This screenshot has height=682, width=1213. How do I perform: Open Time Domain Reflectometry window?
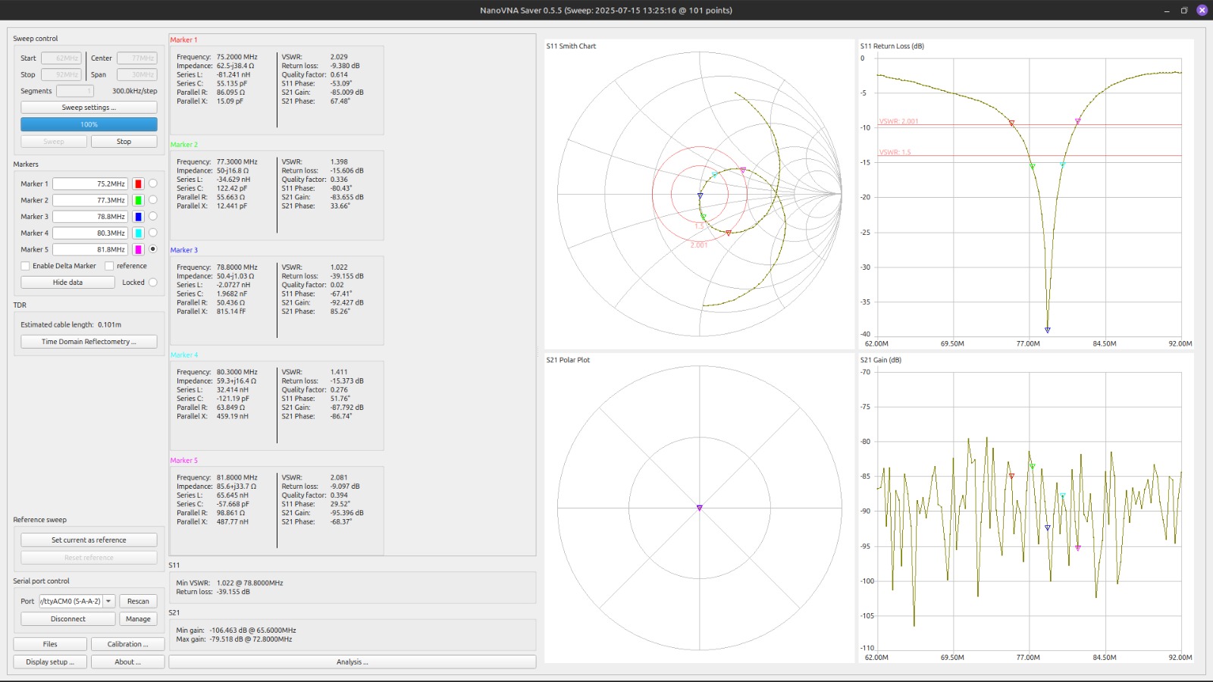click(89, 342)
